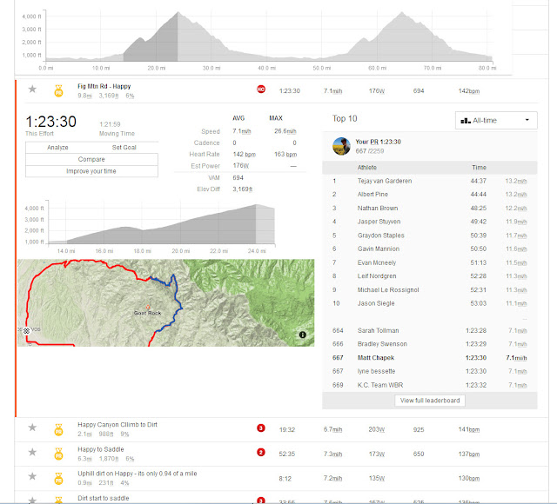
Task: Open Nathan Brown's leaderboard entry
Action: coord(378,209)
